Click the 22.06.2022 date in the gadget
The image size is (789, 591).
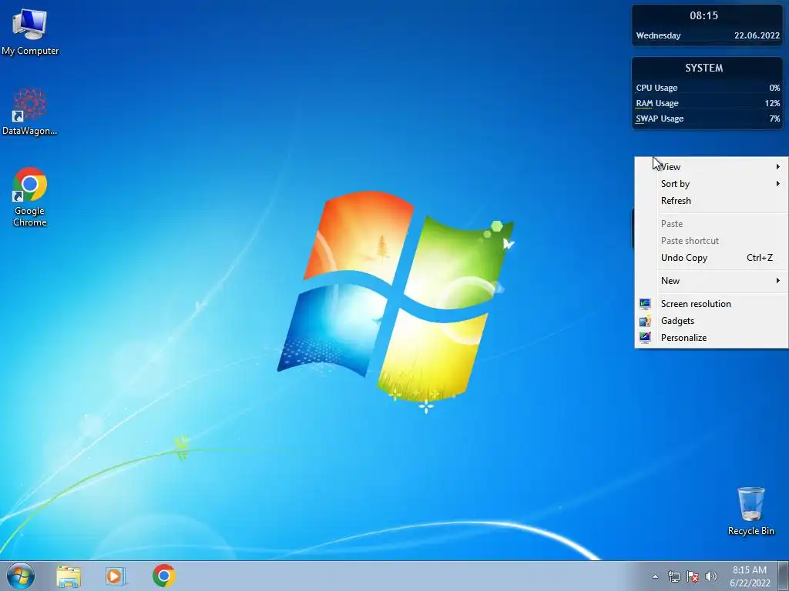coord(757,35)
